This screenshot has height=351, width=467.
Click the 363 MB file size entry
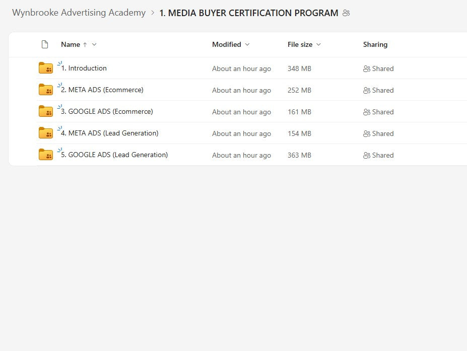299,155
